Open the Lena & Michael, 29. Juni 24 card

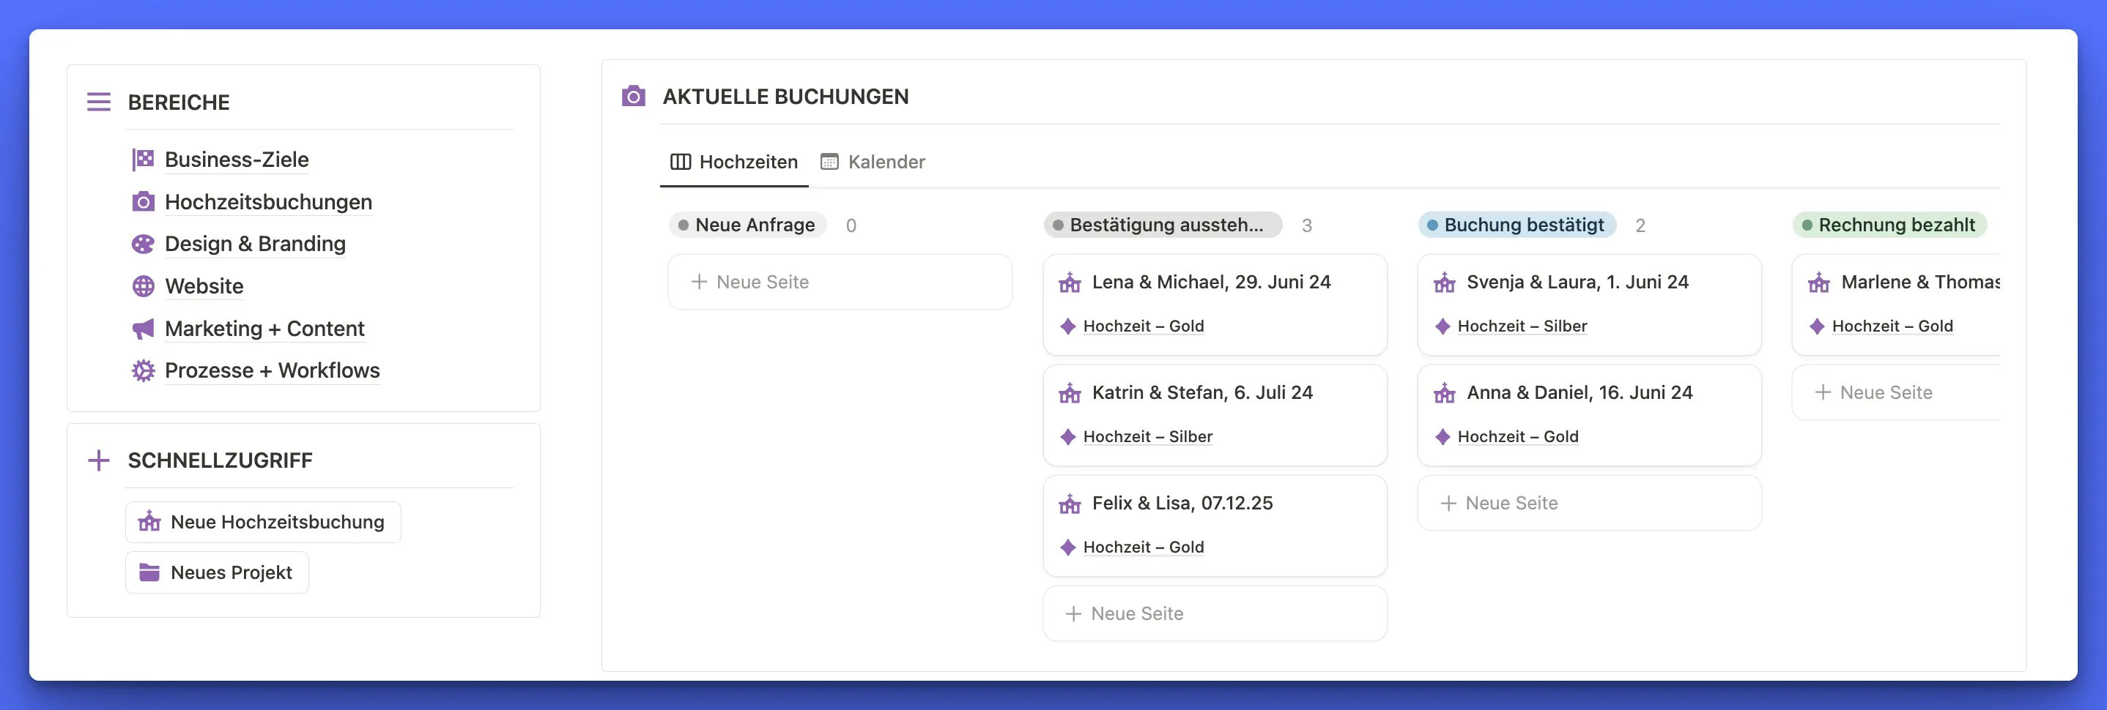1210,283
